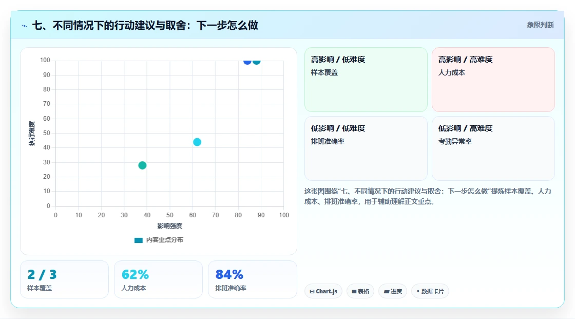575x319 pixels.
Task: Click the 84% 排班准确率 stat card
Action: point(252,280)
